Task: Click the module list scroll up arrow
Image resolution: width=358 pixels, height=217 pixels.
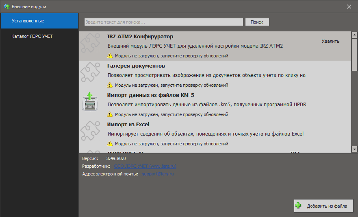Action: (354, 35)
